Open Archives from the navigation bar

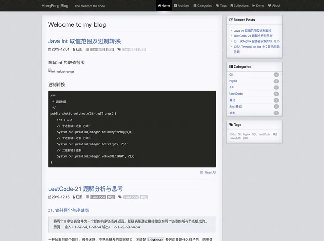181,6
